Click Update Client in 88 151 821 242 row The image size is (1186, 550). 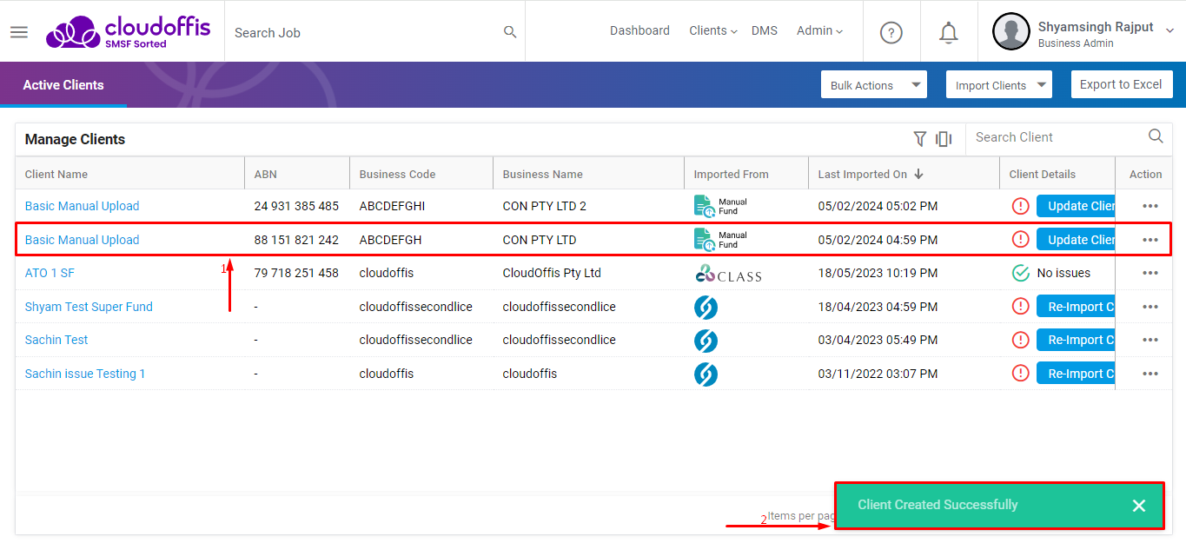point(1076,240)
